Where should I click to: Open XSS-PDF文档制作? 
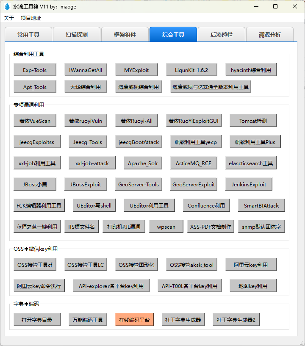tap(211, 227)
